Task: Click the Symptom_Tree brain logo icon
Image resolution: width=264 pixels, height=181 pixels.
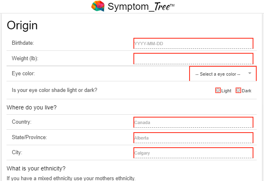Action: click(98, 6)
